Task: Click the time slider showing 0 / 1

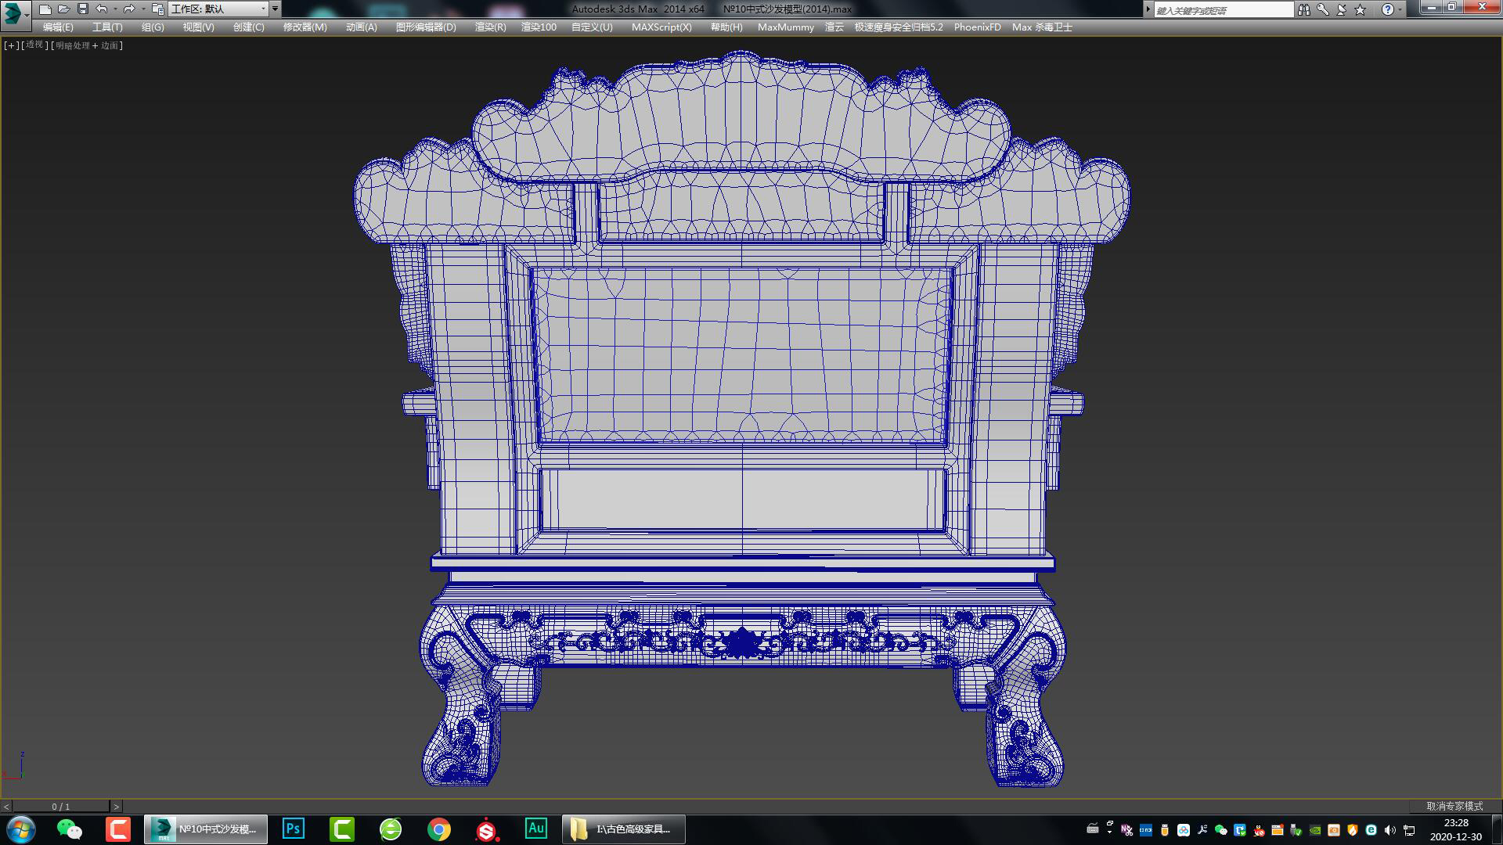Action: tap(63, 805)
